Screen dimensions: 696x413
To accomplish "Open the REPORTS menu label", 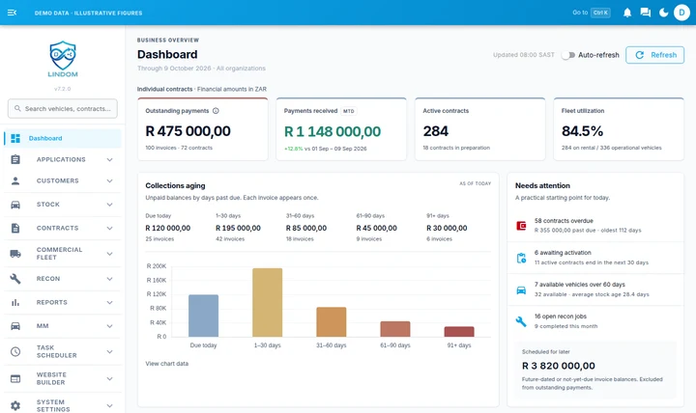I will pos(52,302).
